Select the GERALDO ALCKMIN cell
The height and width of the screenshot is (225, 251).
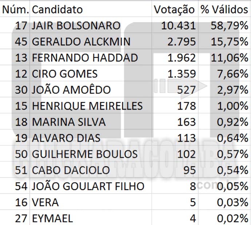click(x=91, y=41)
